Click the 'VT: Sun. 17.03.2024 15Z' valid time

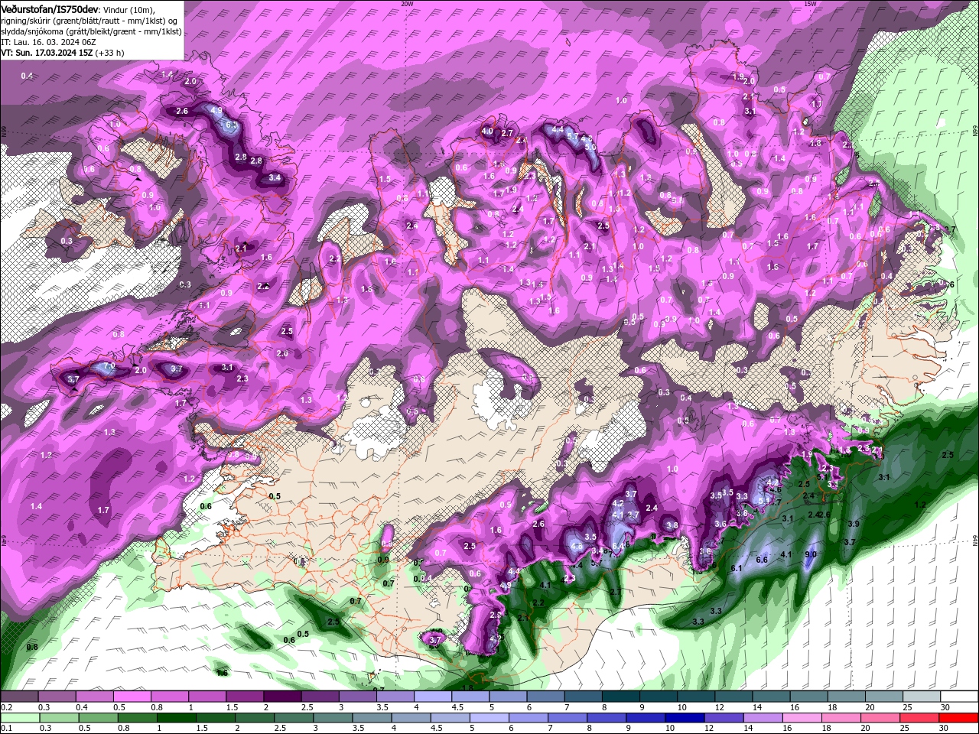tap(47, 53)
